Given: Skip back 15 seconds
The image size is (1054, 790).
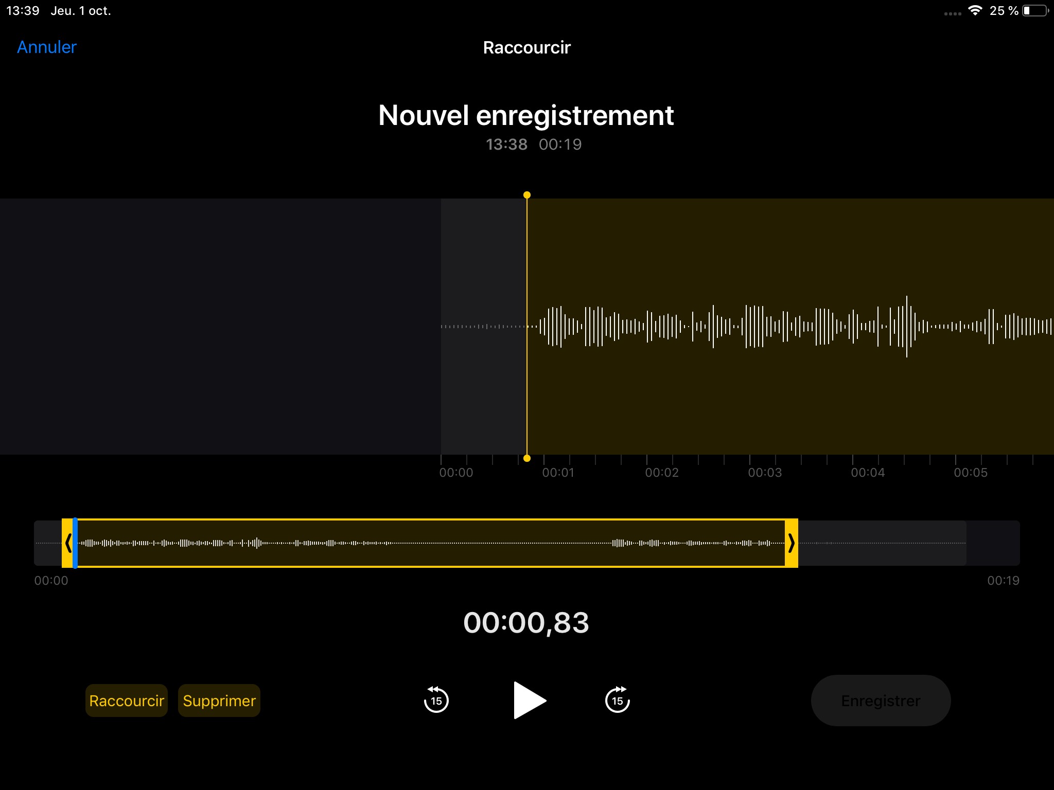Looking at the screenshot, I should [x=436, y=700].
